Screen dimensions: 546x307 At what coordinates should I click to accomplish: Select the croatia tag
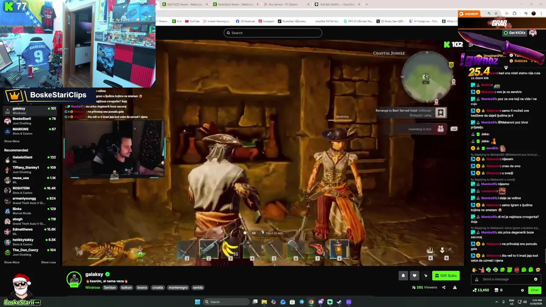(158, 287)
